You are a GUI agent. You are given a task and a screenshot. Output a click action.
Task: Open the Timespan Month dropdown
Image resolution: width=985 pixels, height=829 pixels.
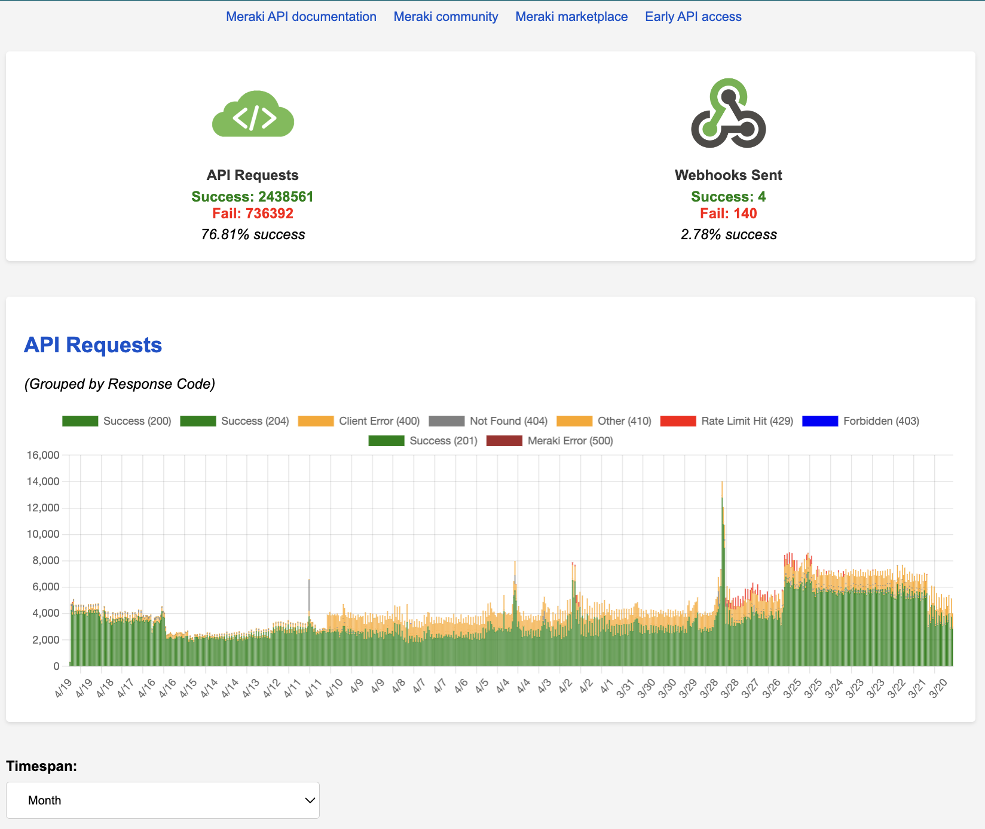tap(163, 800)
